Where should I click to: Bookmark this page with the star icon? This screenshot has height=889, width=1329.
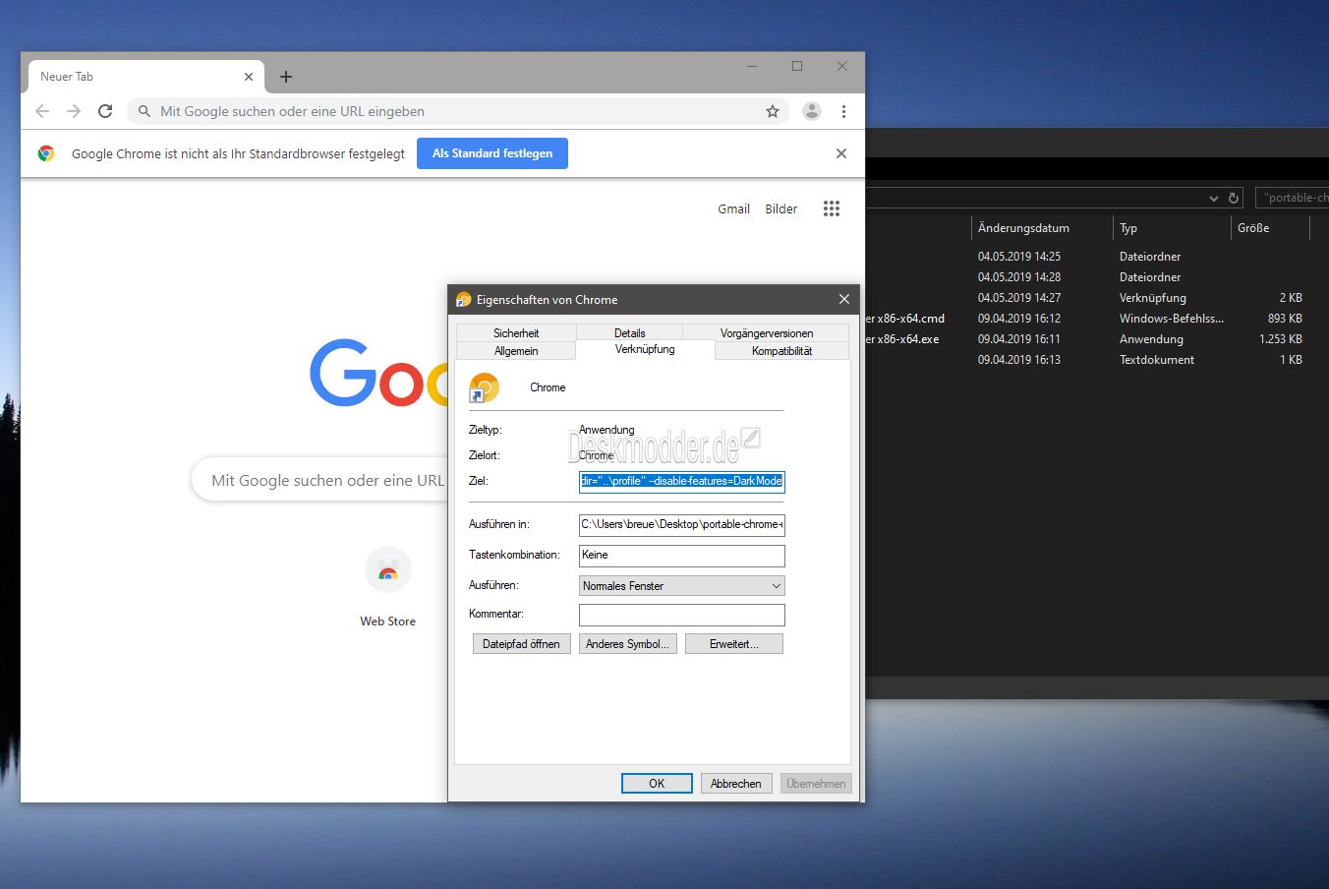coord(773,111)
